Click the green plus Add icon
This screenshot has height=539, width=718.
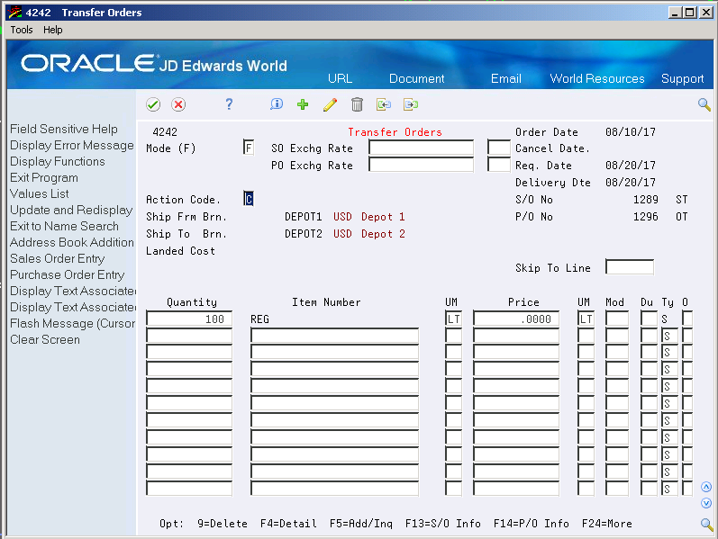point(302,104)
